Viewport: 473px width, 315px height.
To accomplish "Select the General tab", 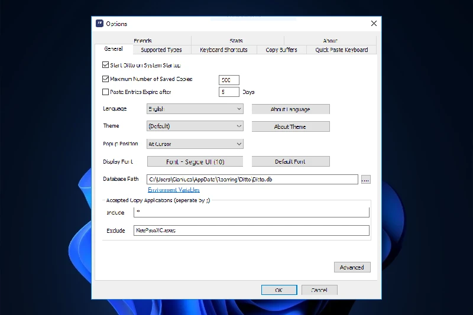I will [x=114, y=49].
